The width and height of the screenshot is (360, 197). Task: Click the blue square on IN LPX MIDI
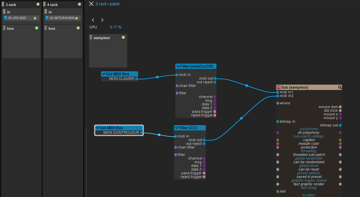click(x=5, y=17)
